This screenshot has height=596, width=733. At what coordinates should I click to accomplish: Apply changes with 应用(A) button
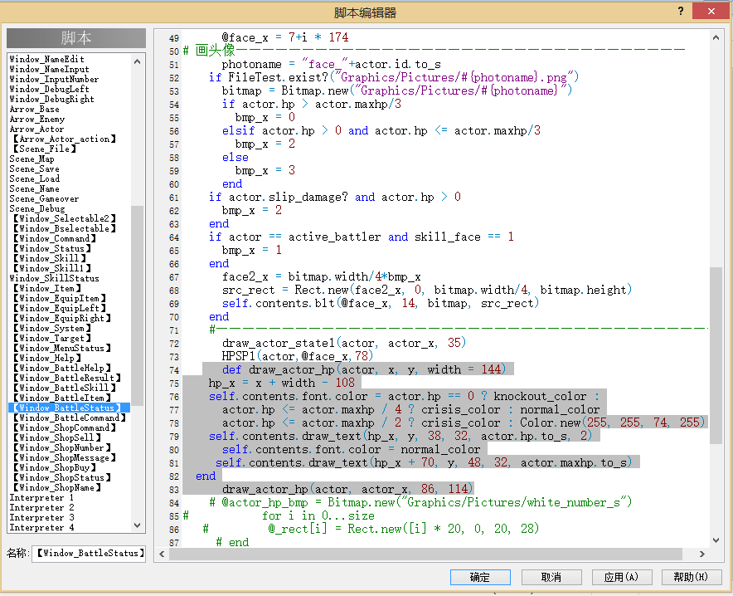[621, 577]
